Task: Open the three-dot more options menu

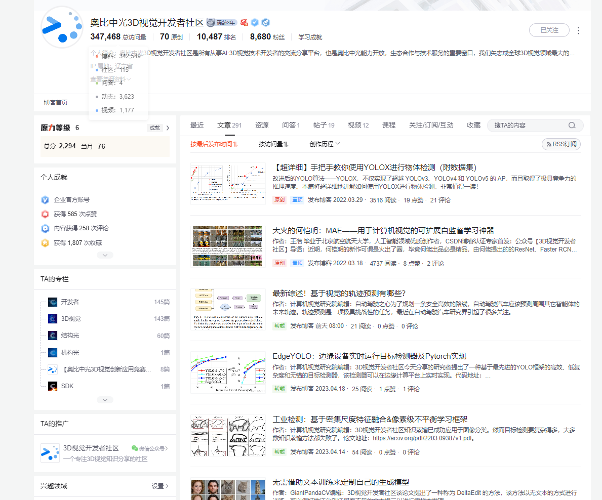Action: click(x=578, y=30)
